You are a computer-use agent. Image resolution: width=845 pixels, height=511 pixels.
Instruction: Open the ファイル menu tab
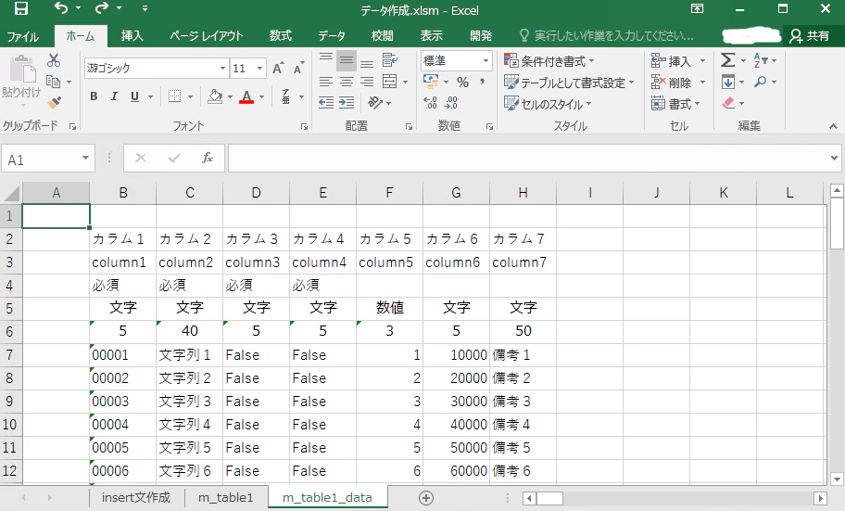point(22,36)
